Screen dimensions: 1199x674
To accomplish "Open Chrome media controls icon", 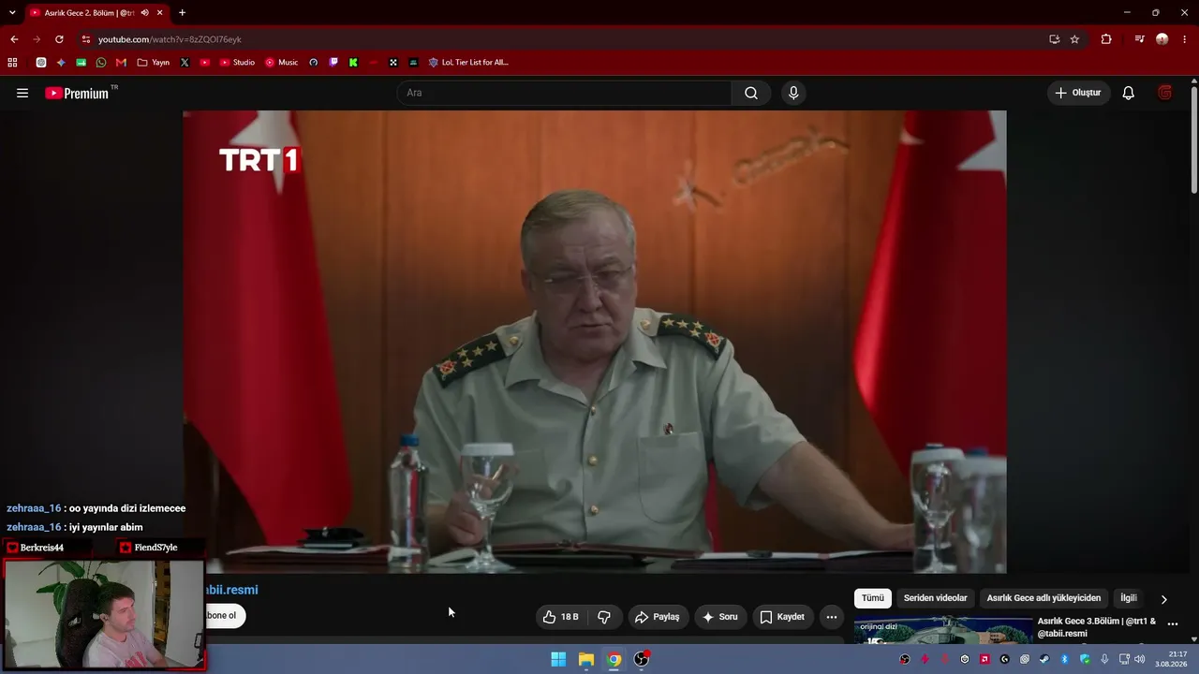I will point(1139,39).
